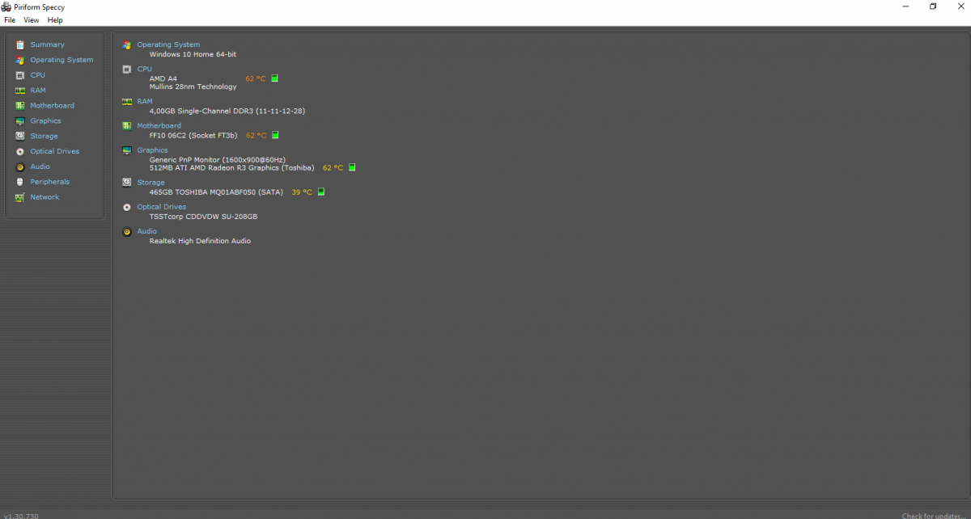The image size is (971, 519).
Task: Open Audio section from sidebar
Action: [x=40, y=167]
